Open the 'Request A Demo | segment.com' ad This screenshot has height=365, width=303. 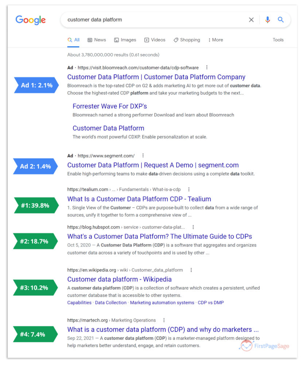(153, 165)
